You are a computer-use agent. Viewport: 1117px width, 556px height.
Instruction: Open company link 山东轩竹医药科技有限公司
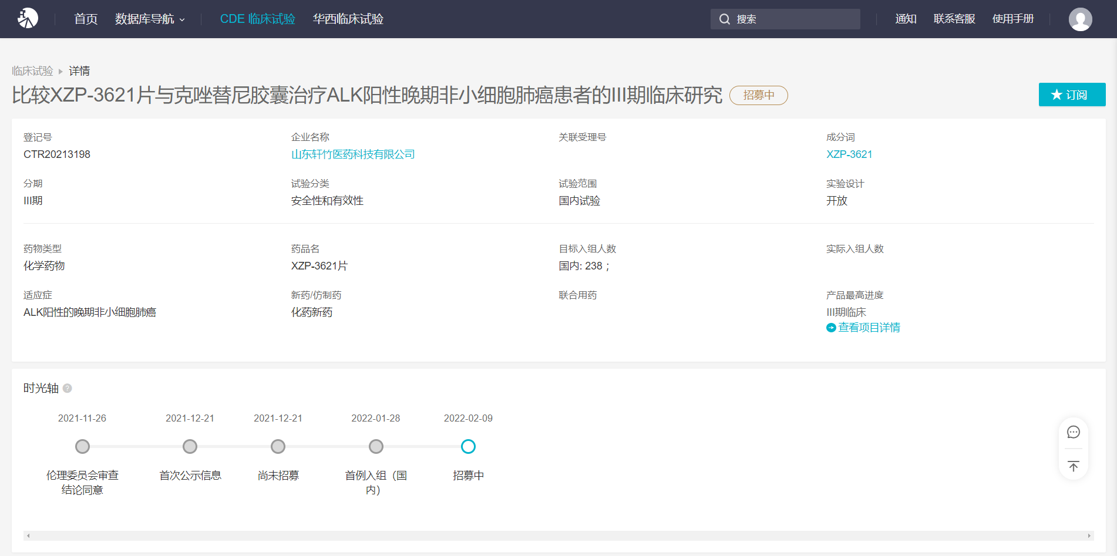(x=353, y=154)
